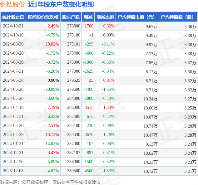
Task: Click date cell 2024-06-30
Action: [x=13, y=80]
